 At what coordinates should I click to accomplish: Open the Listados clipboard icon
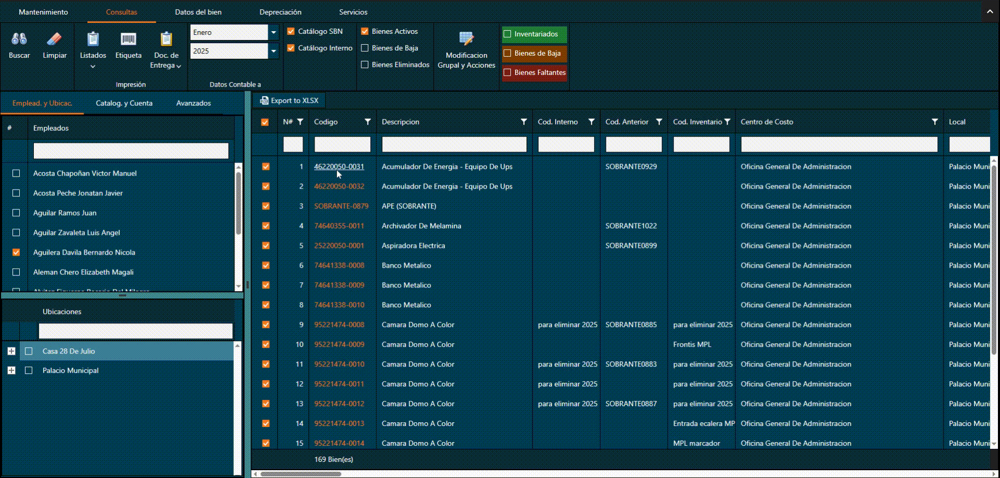coord(93,39)
